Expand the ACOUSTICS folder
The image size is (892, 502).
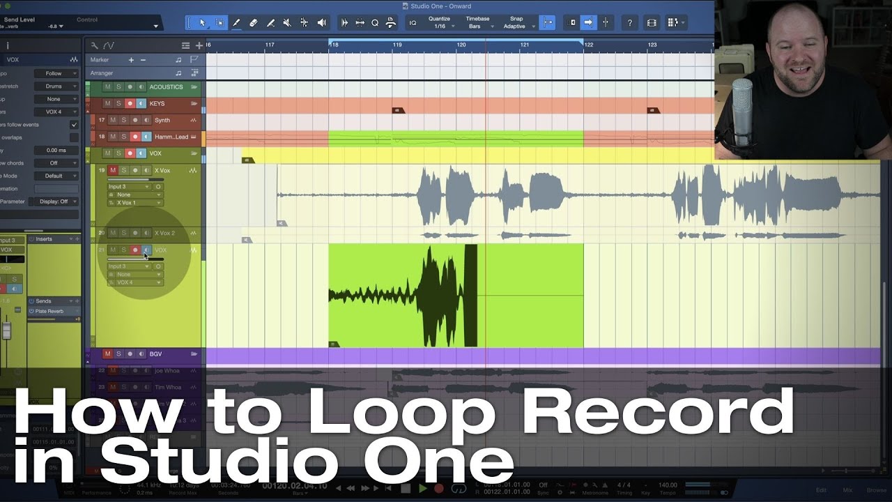pyautogui.click(x=194, y=86)
